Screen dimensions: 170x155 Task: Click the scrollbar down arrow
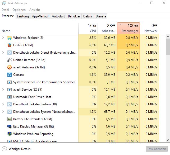[168, 140]
